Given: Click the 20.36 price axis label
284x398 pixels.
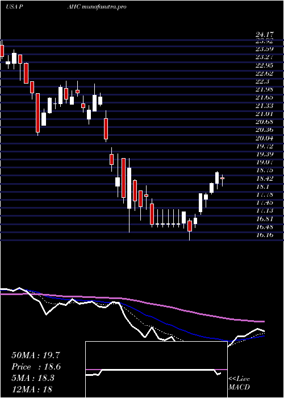Looking at the screenshot, I should point(264,130).
